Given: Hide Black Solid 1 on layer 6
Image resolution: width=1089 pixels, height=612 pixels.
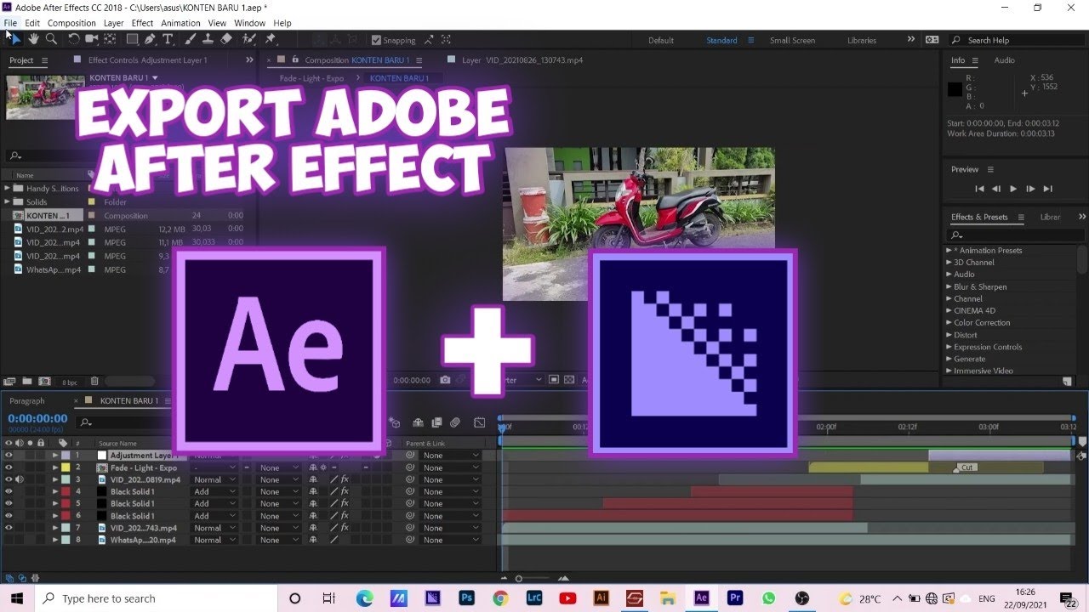Looking at the screenshot, I should point(9,516).
